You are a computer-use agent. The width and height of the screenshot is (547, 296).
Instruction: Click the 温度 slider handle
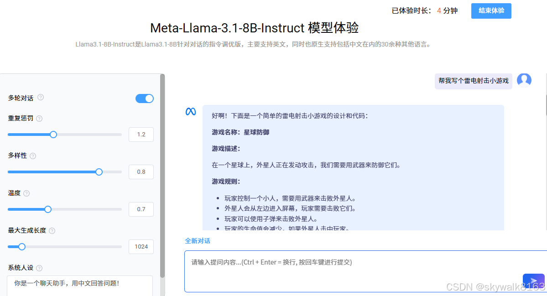pos(48,209)
